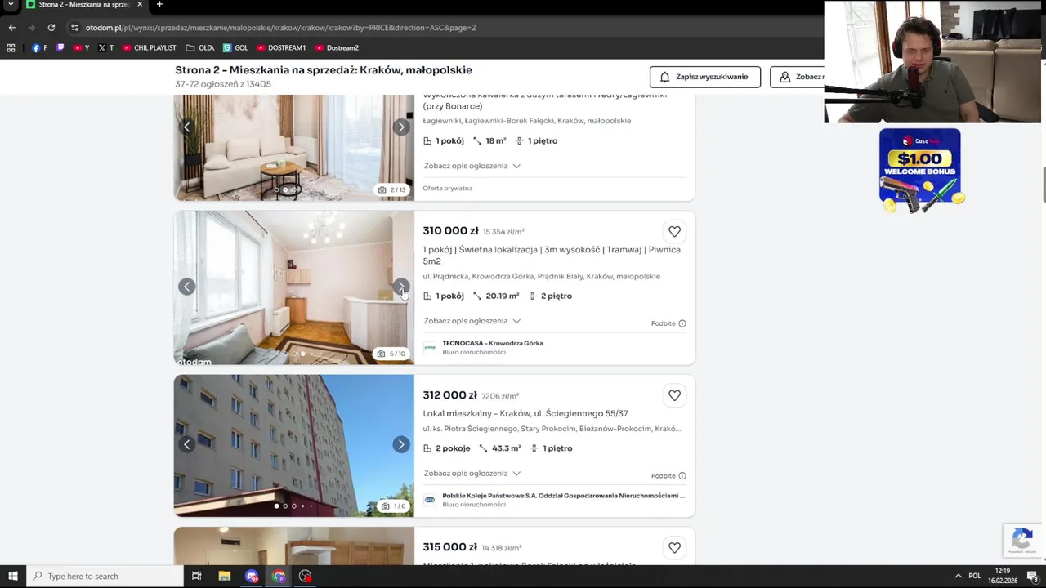This screenshot has width=1046, height=588.
Task: Open listing Lokal mieszkalny - Kraków, ul. Ściegiennego
Action: (525, 413)
